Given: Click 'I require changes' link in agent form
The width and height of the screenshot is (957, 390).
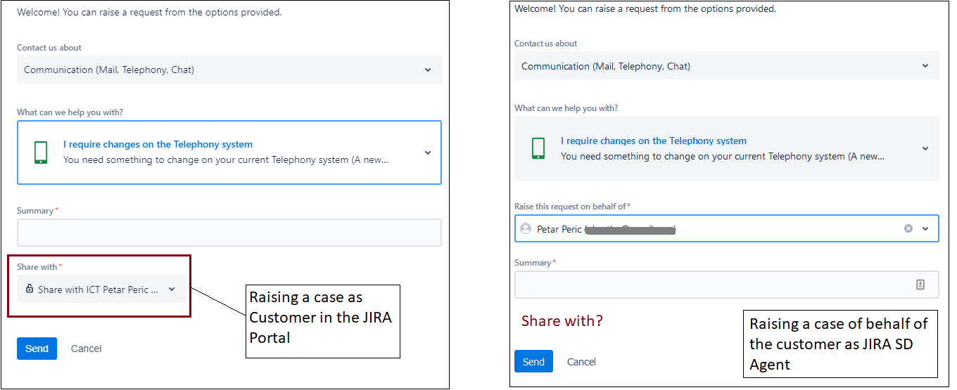Looking at the screenshot, I should tap(654, 141).
